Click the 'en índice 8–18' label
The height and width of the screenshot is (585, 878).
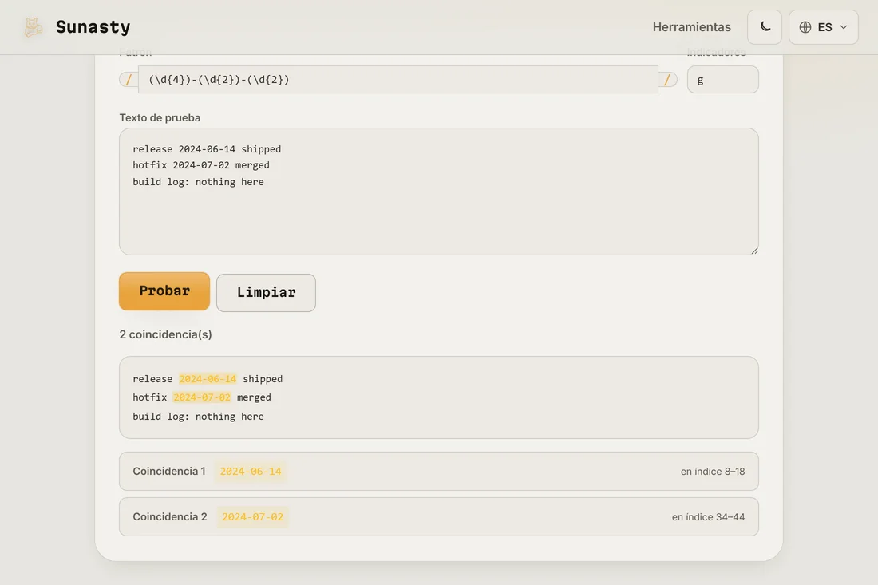pyautogui.click(x=712, y=472)
